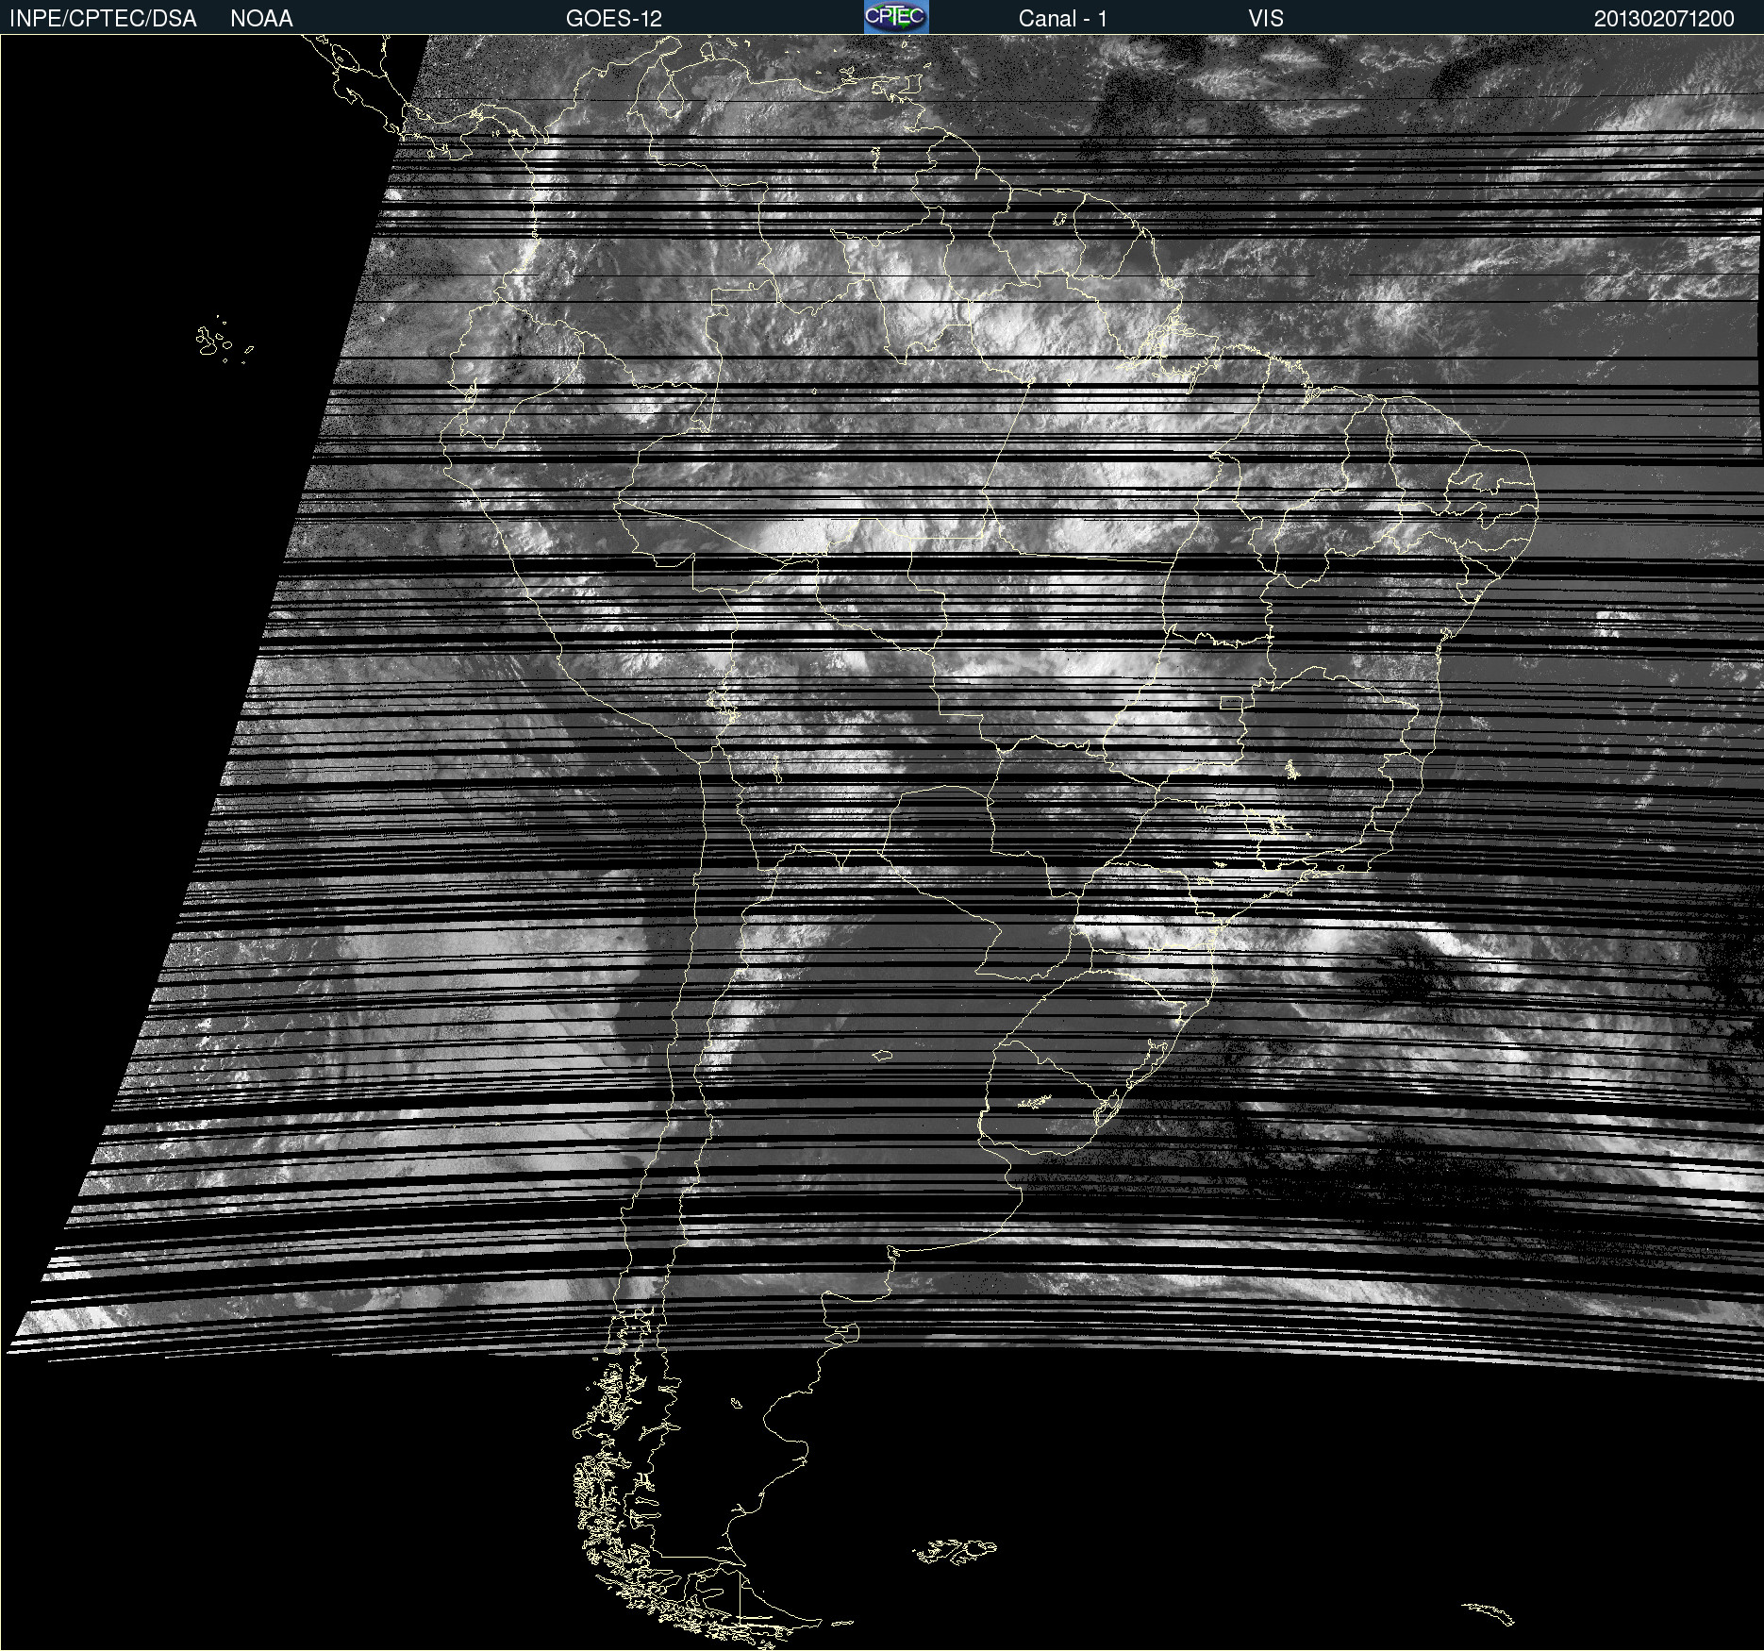This screenshot has width=1764, height=1651.
Task: Select the GOES-12 satellite label
Action: click(x=614, y=19)
